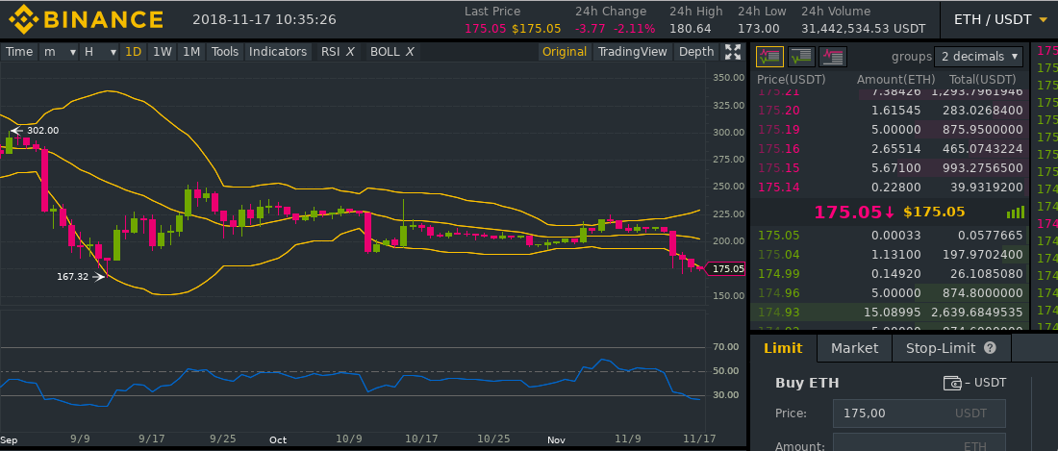Switch chart to Original view
Screen dimensions: 1058x451
tap(564, 52)
